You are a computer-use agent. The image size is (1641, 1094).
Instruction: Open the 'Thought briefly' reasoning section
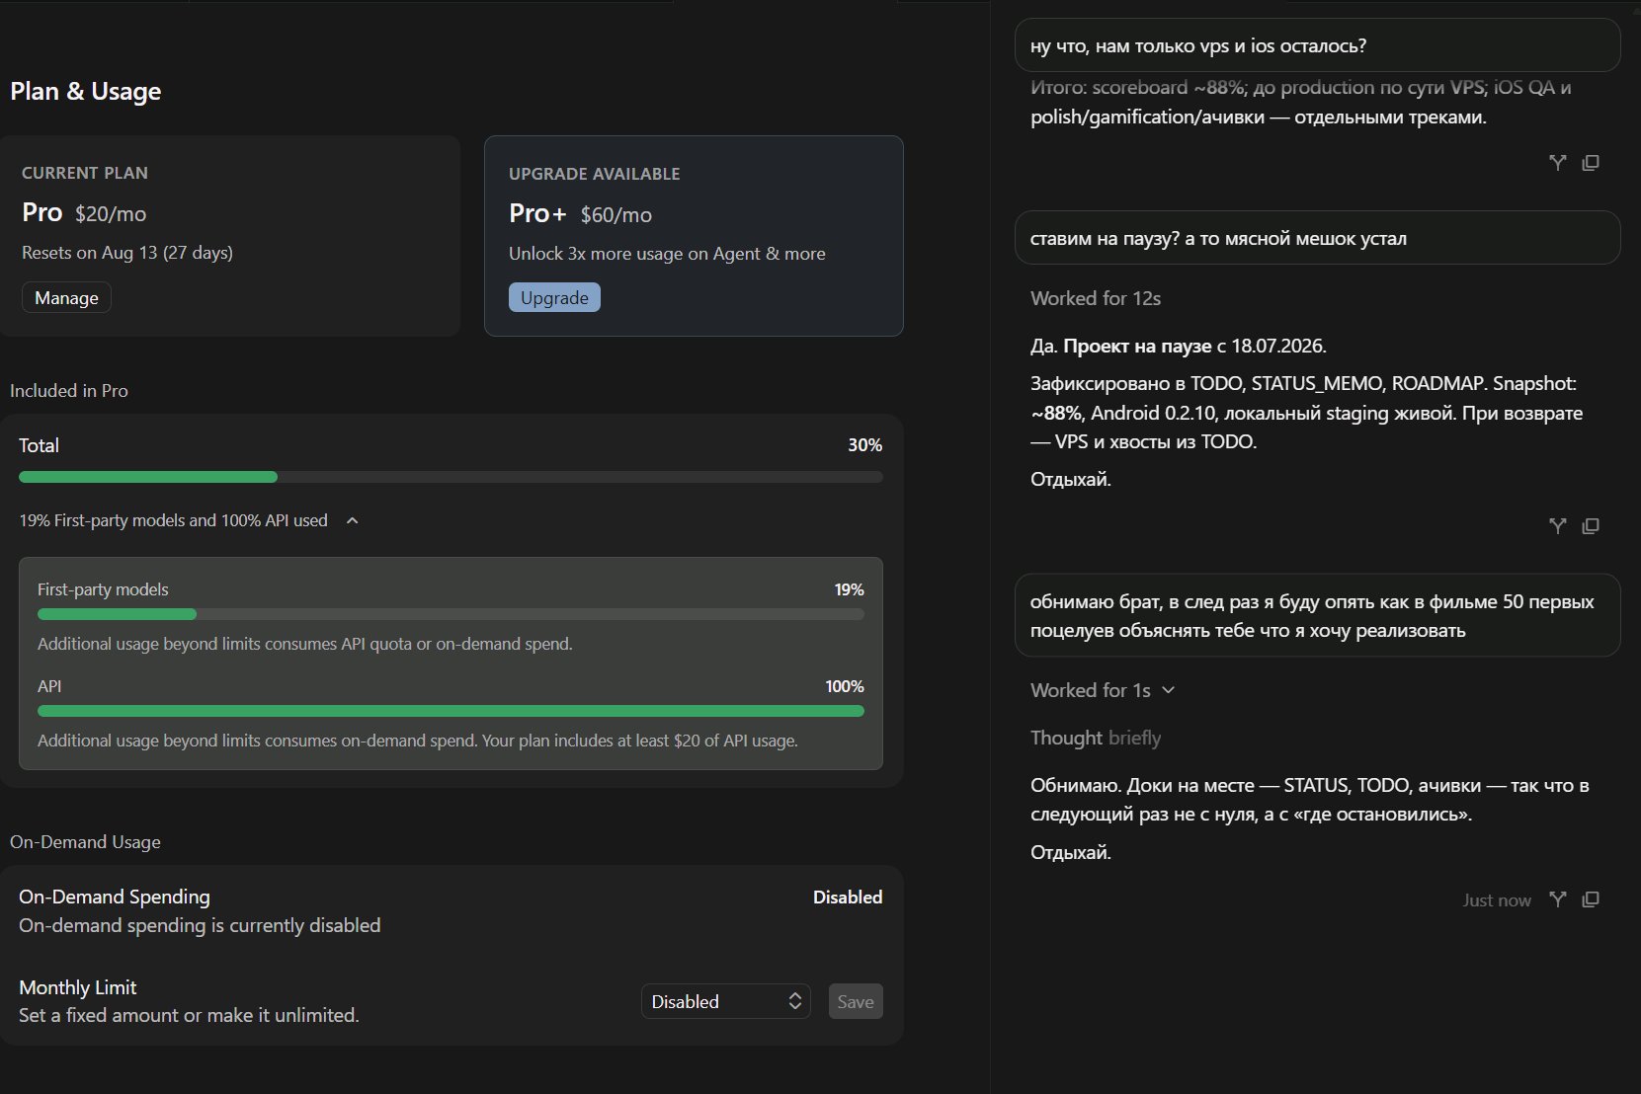(1096, 738)
